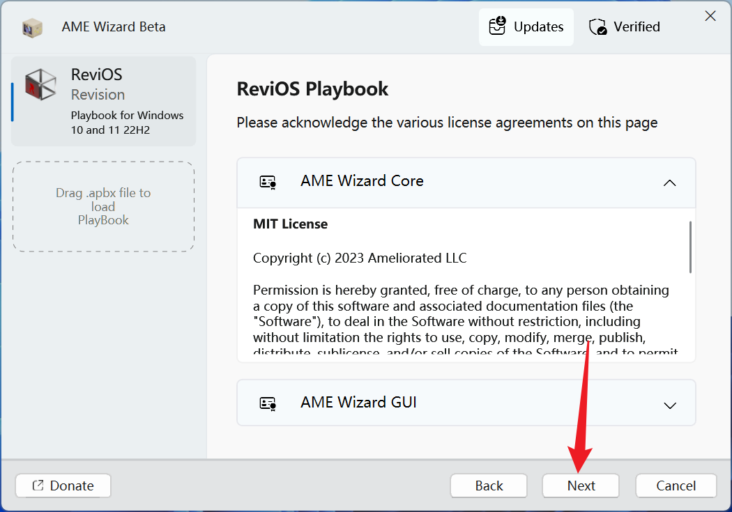The image size is (732, 512).
Task: Select the ReviOS Revision playbook entry
Action: 104,101
